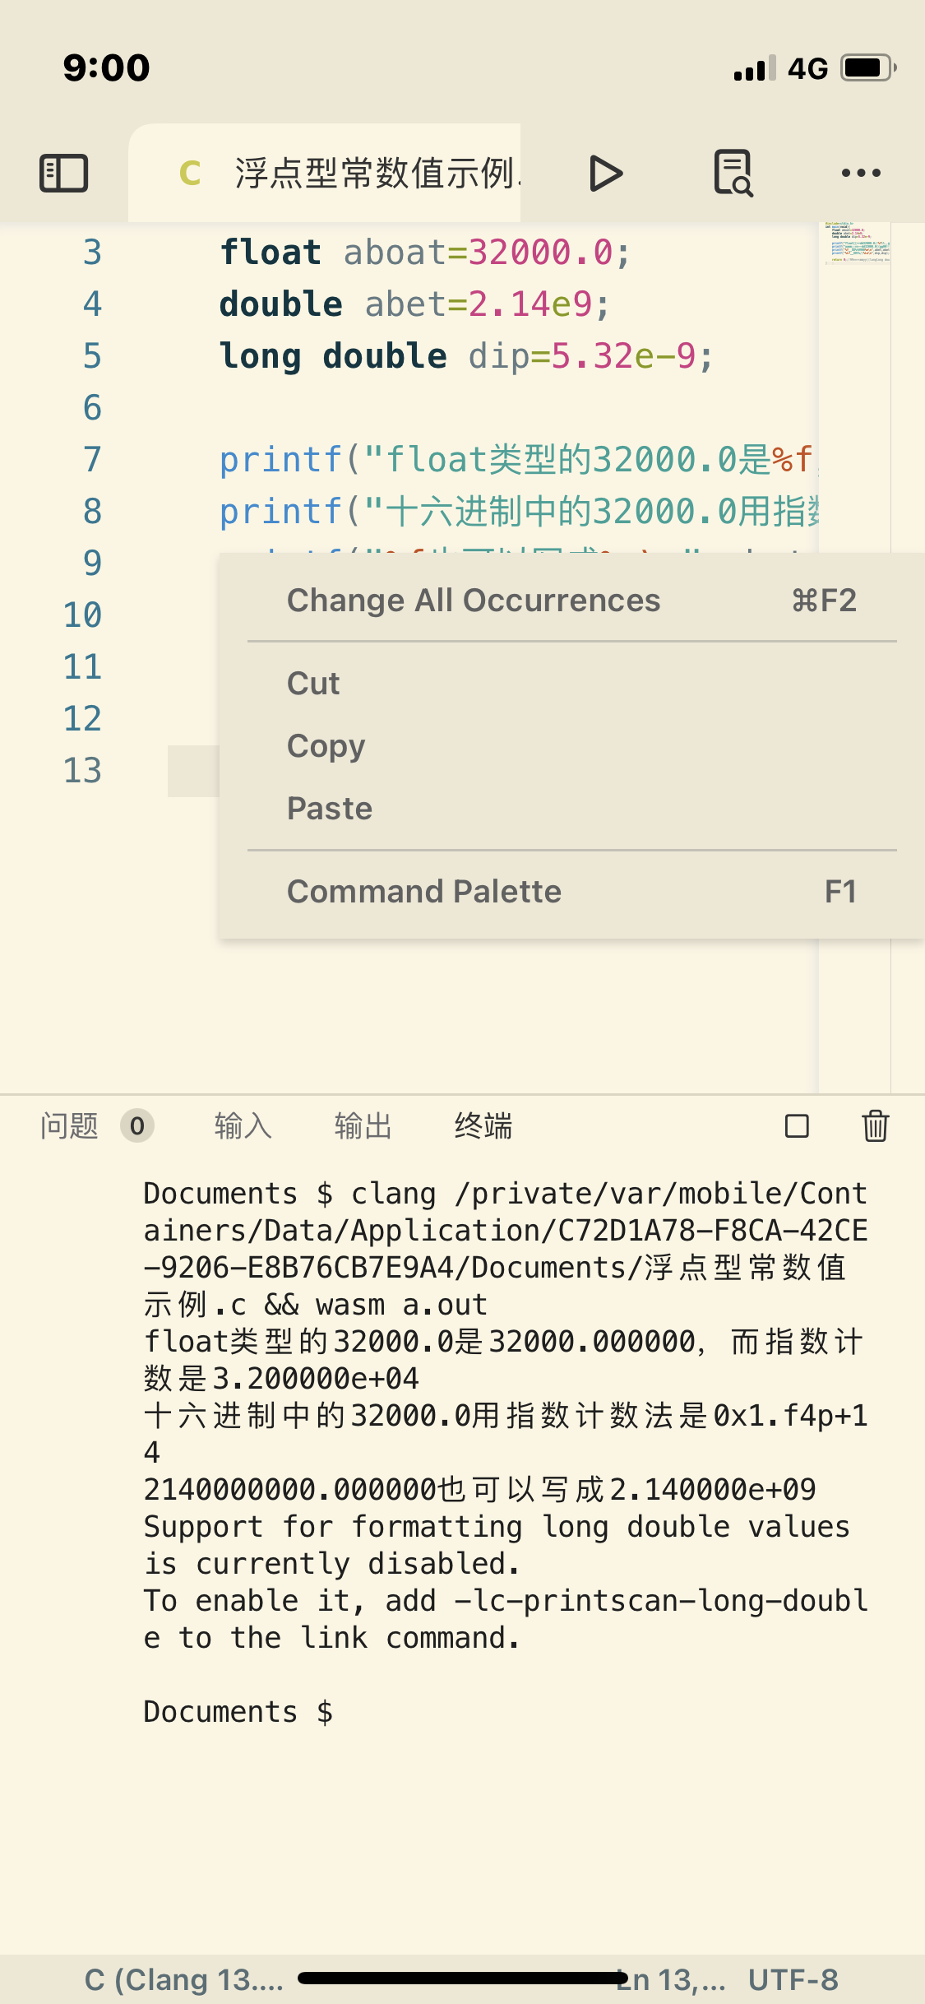Open the 问题 panel tab

[72, 1127]
